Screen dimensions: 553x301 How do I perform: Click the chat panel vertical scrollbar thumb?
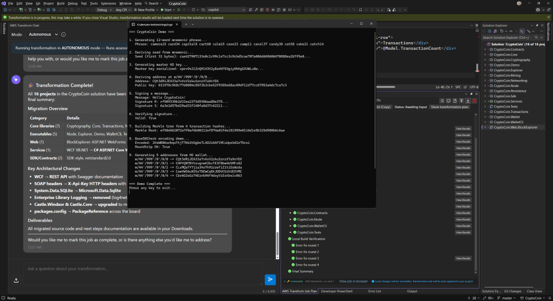pyautogui.click(x=277, y=244)
